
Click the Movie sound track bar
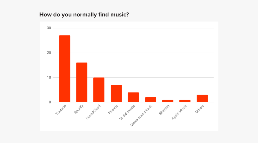point(151,100)
